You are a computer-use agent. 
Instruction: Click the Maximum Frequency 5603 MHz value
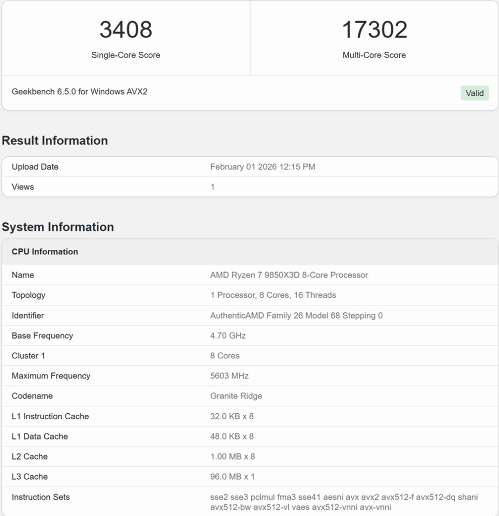pos(229,376)
